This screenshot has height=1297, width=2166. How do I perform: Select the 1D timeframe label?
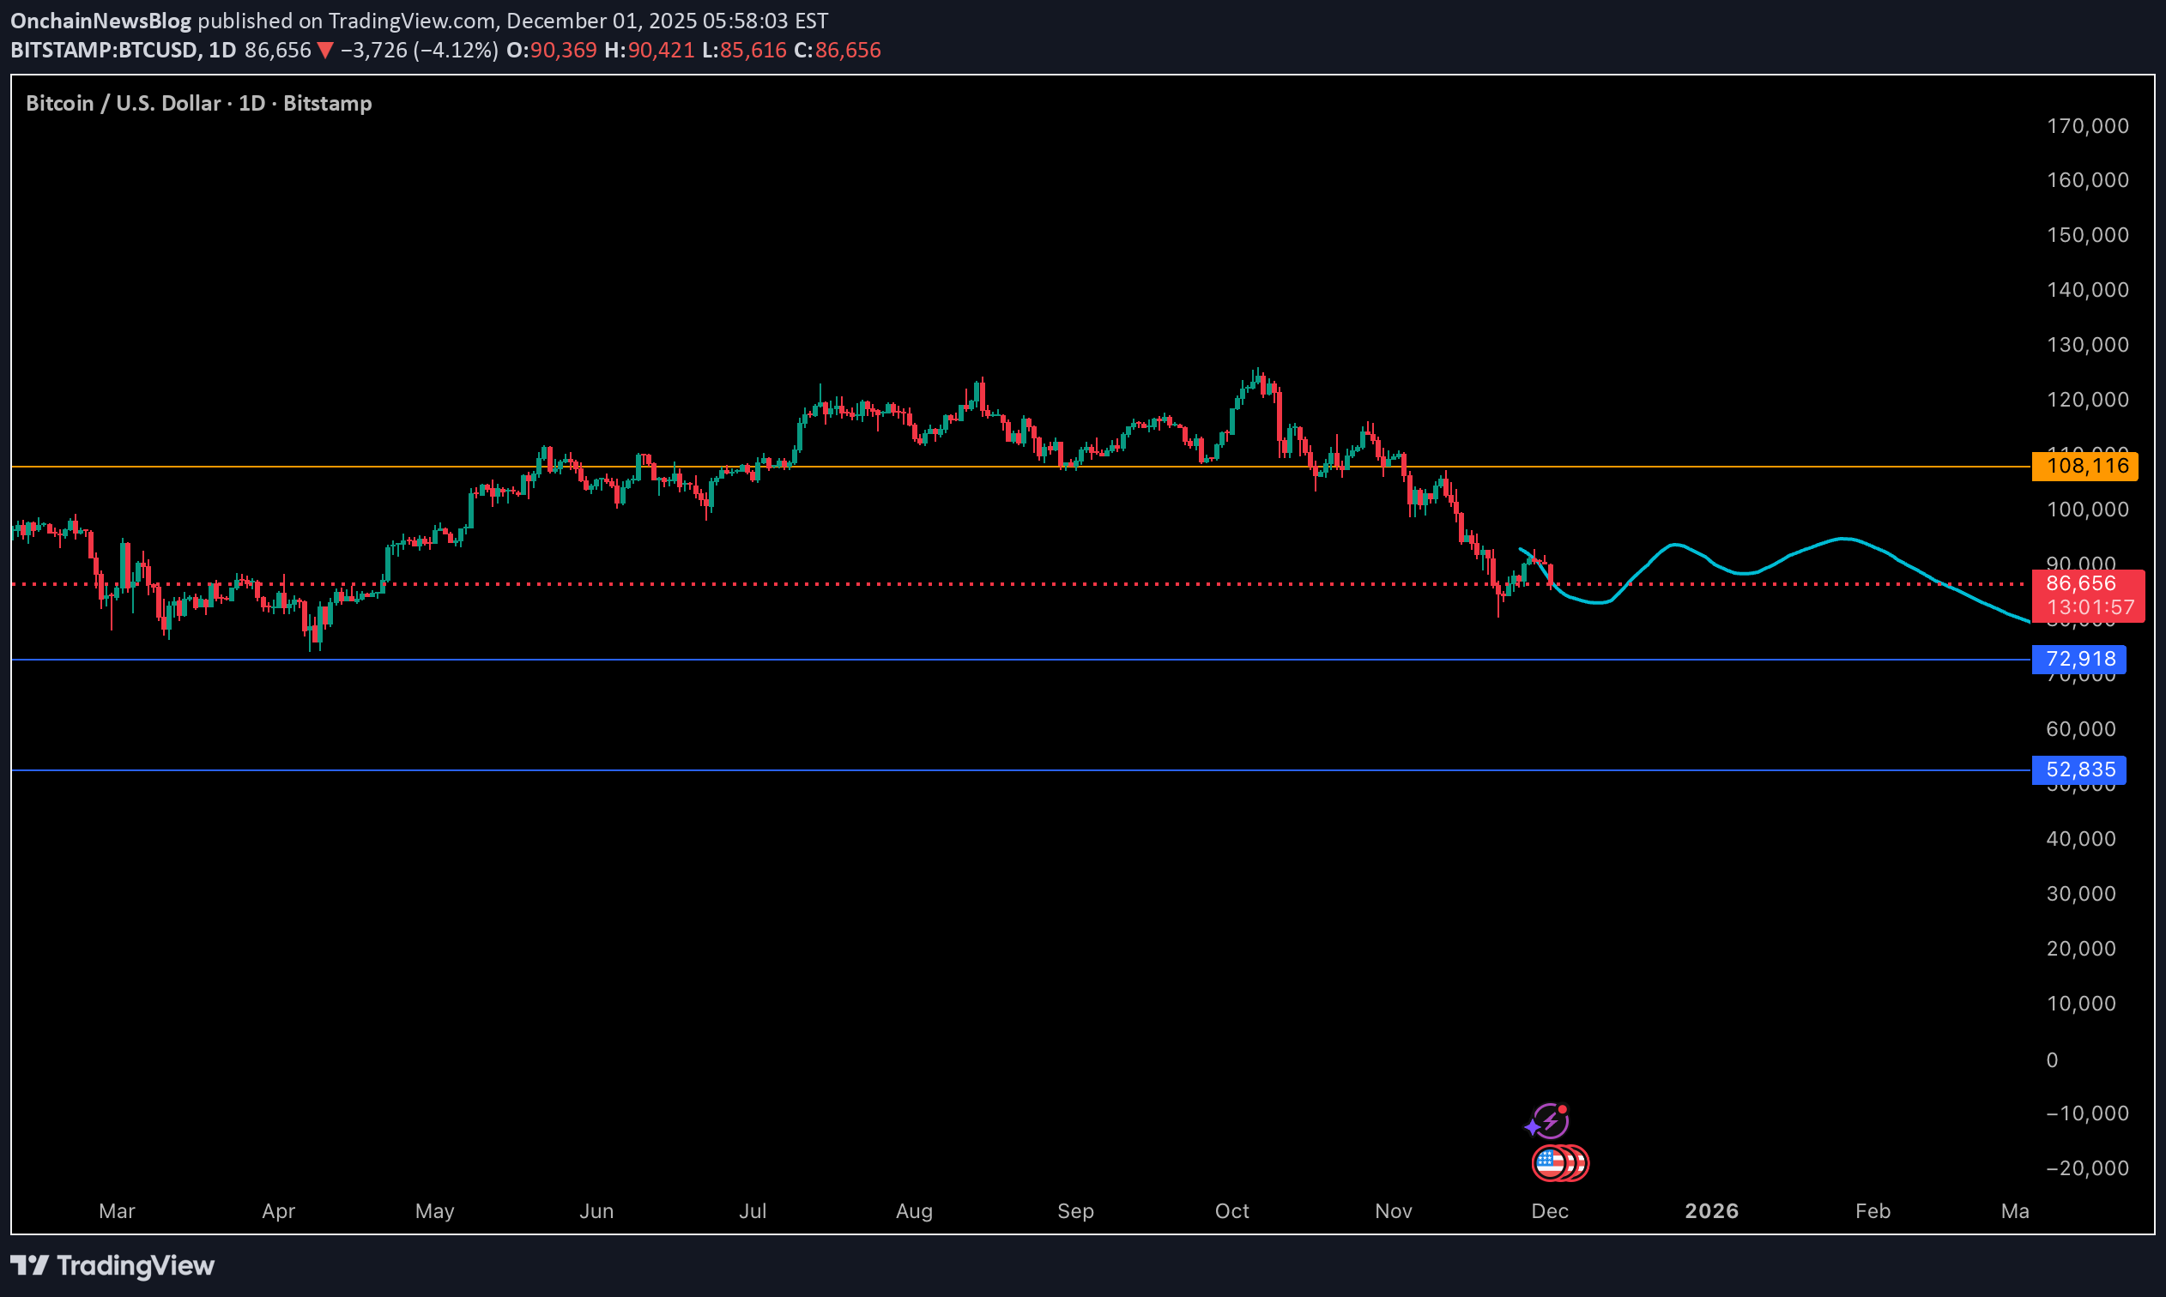coord(221,50)
